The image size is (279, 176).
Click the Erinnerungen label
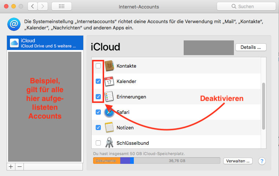[x=131, y=97]
